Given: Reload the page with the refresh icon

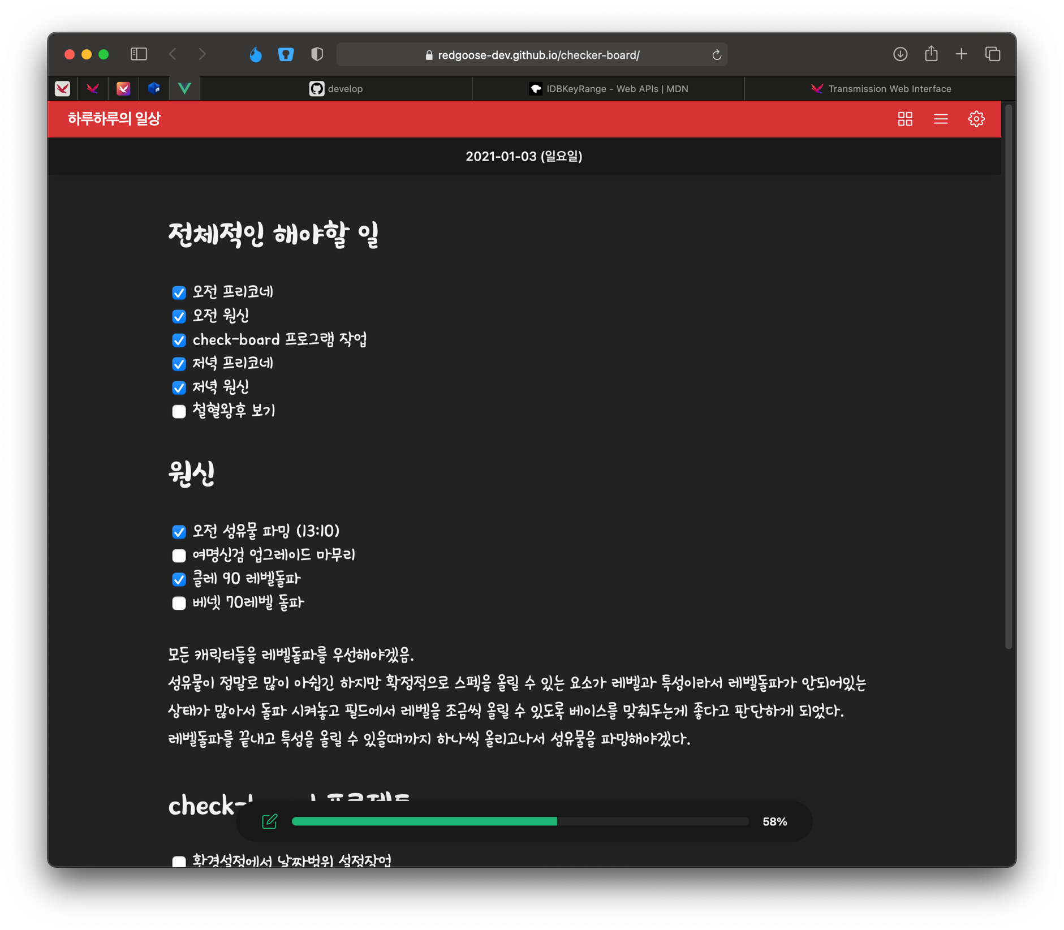Looking at the screenshot, I should pyautogui.click(x=716, y=55).
